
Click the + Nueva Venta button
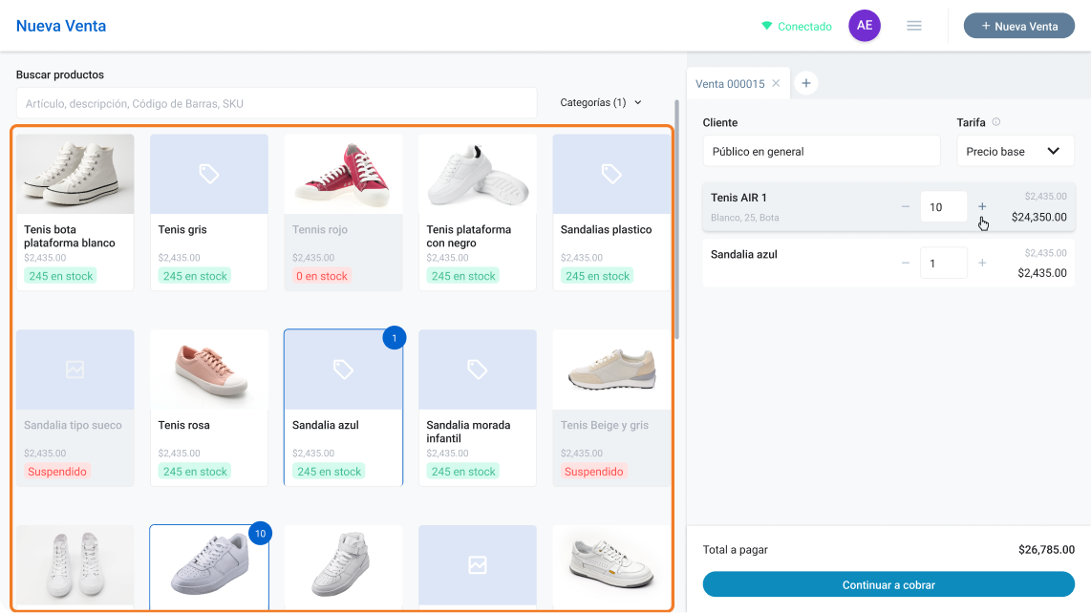(1018, 26)
